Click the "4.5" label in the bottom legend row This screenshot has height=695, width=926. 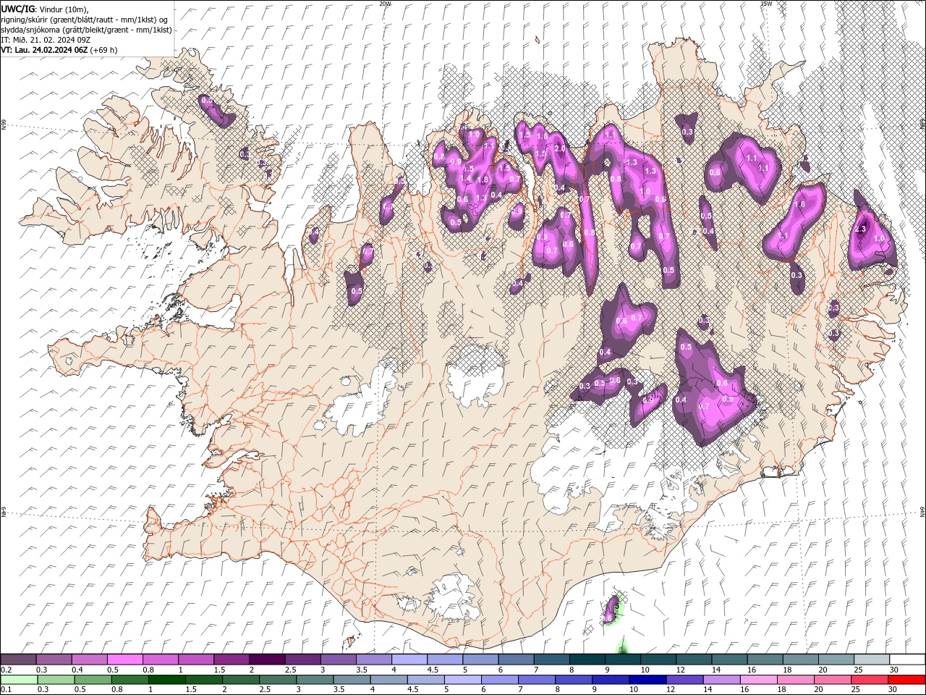tap(413, 689)
